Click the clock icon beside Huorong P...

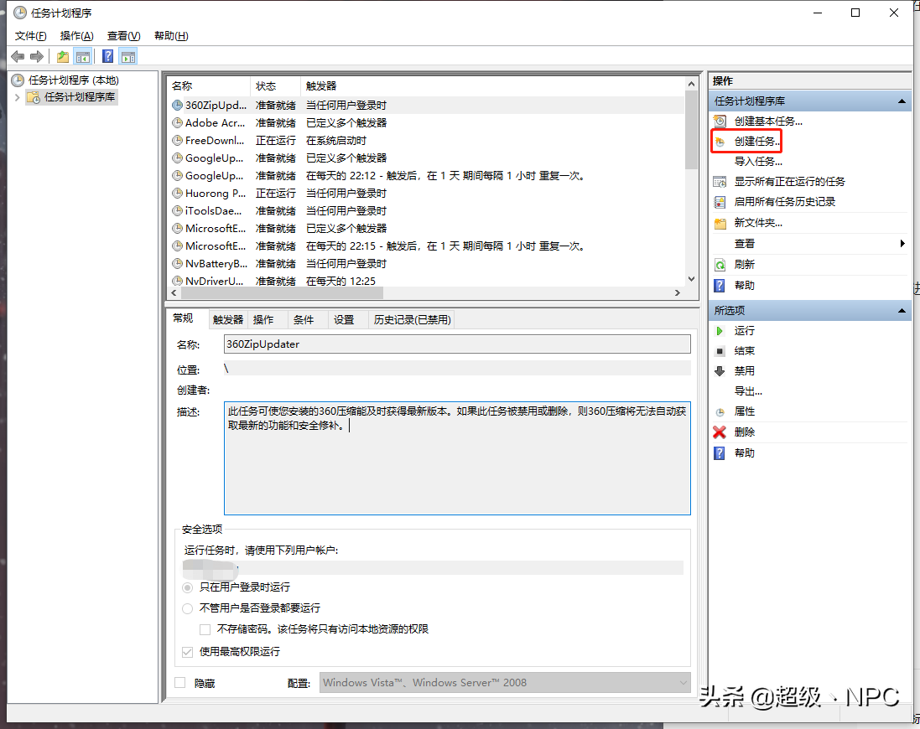(x=177, y=194)
